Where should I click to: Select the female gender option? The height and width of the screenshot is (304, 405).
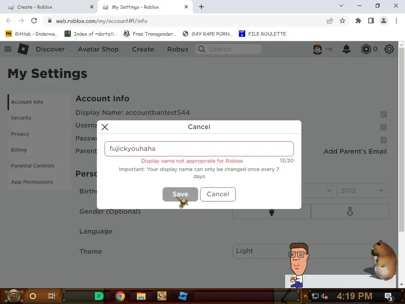(350, 211)
